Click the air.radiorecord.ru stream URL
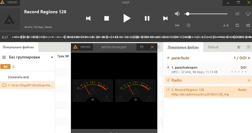The image size is (252, 133). [x=200, y=94]
